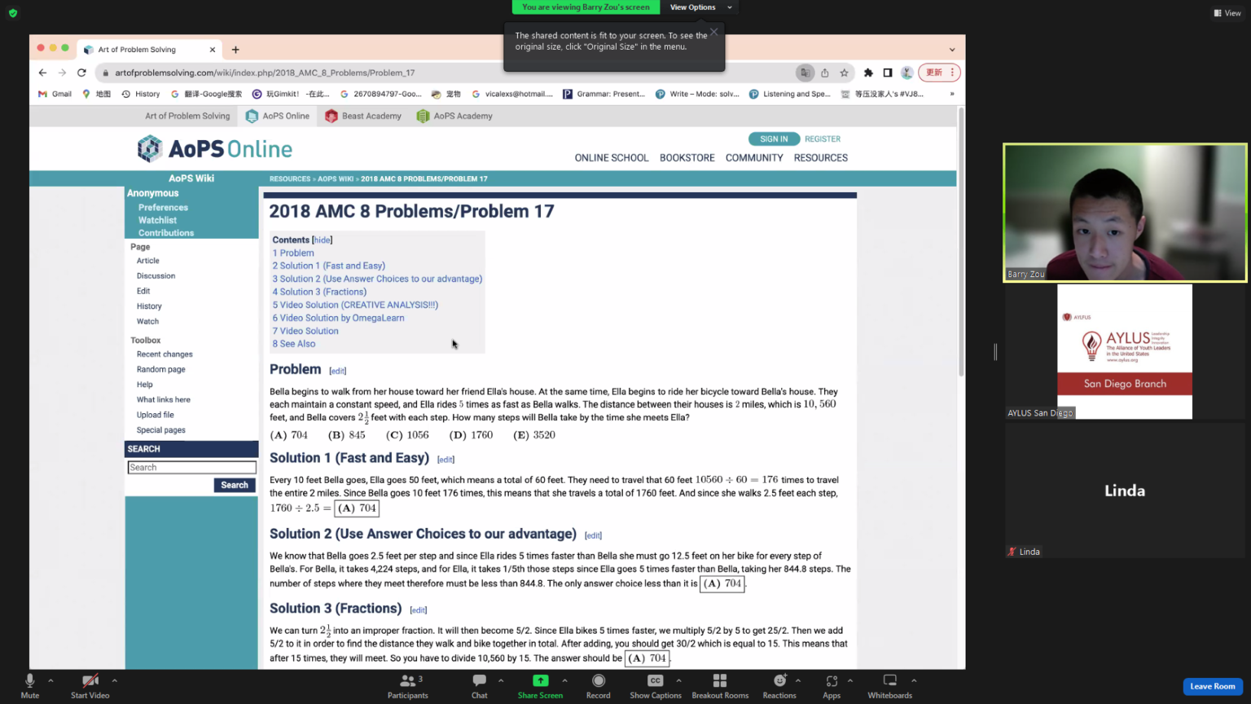The height and width of the screenshot is (704, 1251).
Task: Open the Grammar: Present bookmark
Action: click(604, 94)
